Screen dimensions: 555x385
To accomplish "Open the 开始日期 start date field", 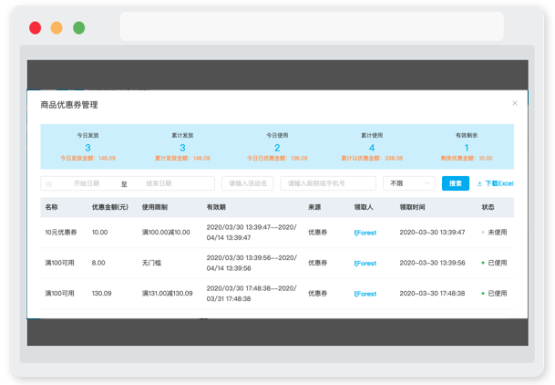I will (87, 183).
